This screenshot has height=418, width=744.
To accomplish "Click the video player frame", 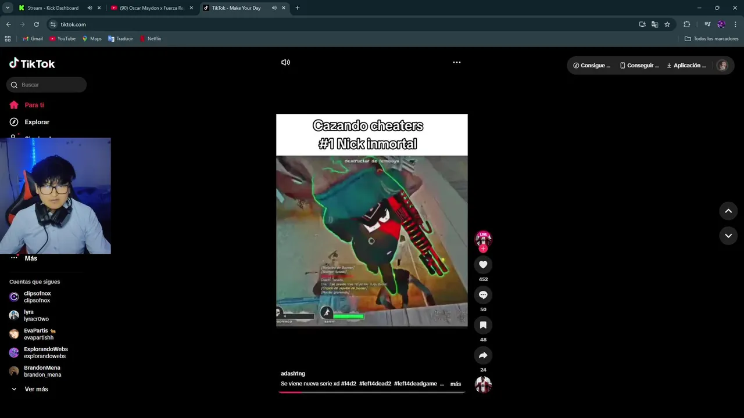I will tap(372, 221).
